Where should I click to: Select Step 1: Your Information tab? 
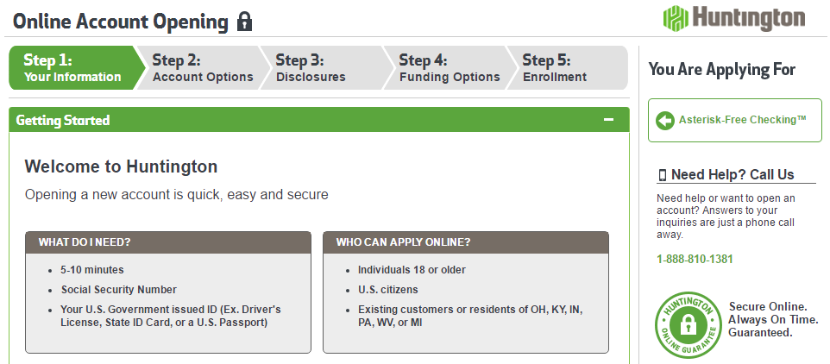(73, 68)
